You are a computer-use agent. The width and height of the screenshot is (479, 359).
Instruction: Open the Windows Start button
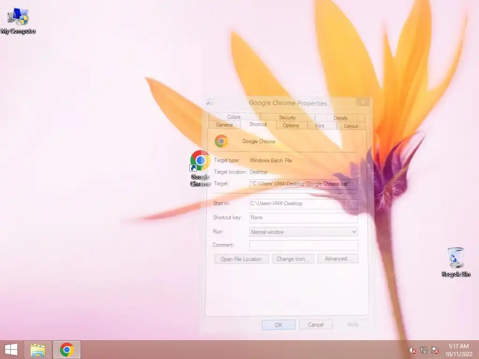(x=11, y=350)
